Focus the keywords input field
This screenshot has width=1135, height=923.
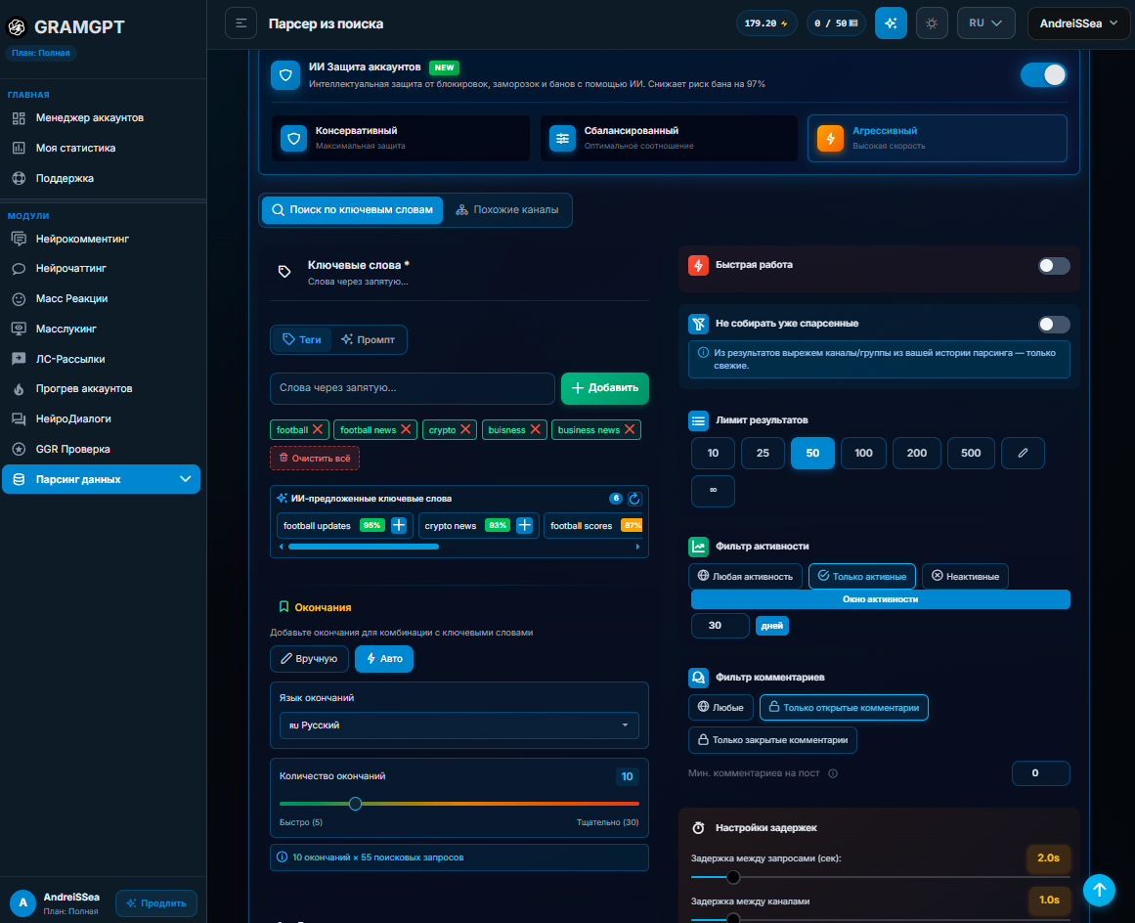click(412, 388)
